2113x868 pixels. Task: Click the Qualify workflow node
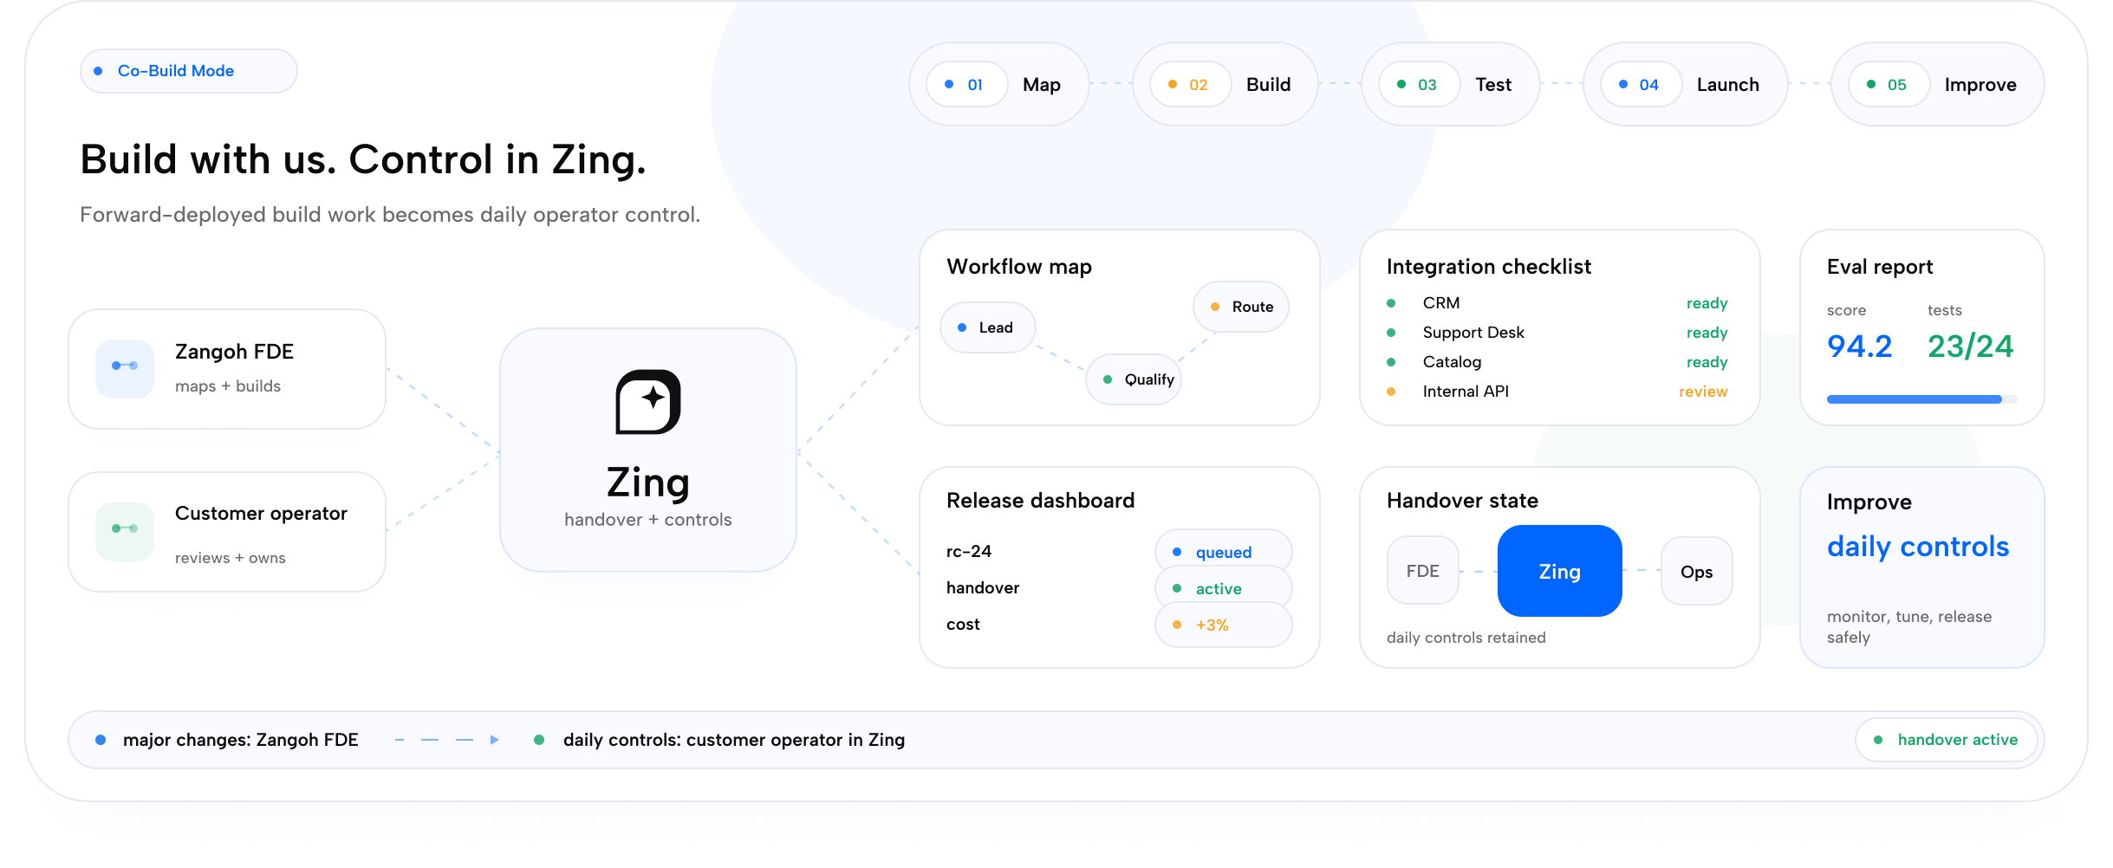click(x=1134, y=379)
